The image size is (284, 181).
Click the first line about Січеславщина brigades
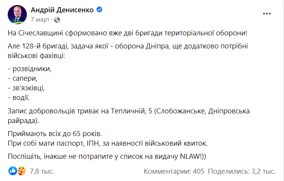128,33
